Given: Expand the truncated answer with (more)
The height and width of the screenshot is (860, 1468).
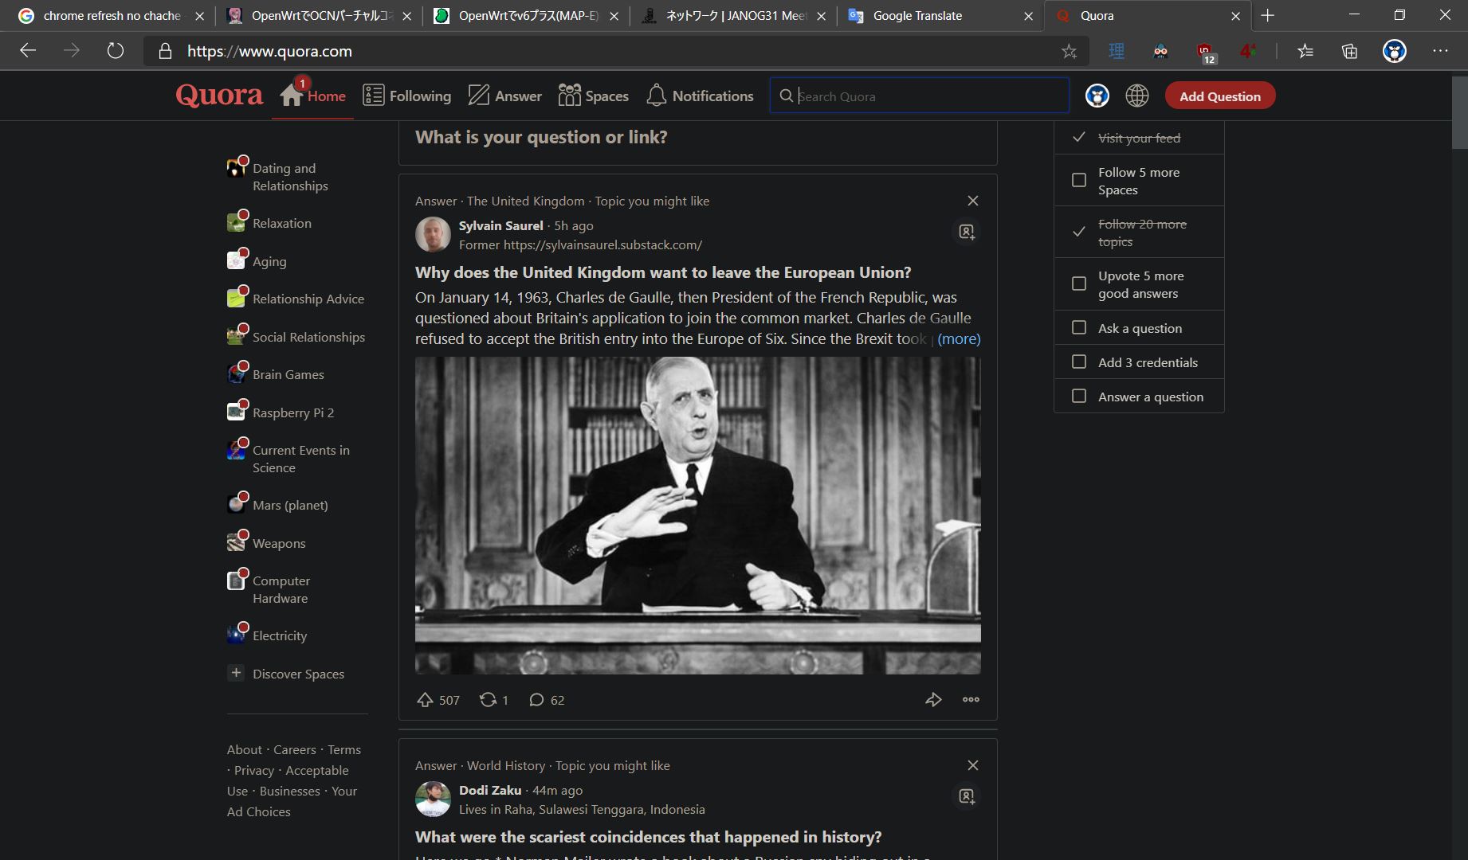Looking at the screenshot, I should pyautogui.click(x=959, y=338).
